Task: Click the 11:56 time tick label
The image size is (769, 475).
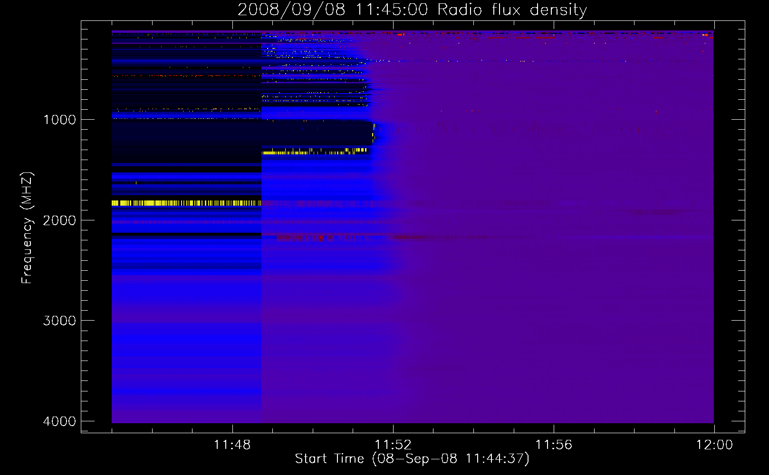Action: pyautogui.click(x=554, y=445)
